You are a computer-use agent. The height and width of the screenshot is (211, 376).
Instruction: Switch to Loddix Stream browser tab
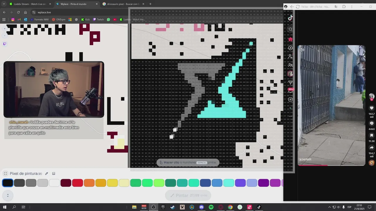pyautogui.click(x=30, y=4)
